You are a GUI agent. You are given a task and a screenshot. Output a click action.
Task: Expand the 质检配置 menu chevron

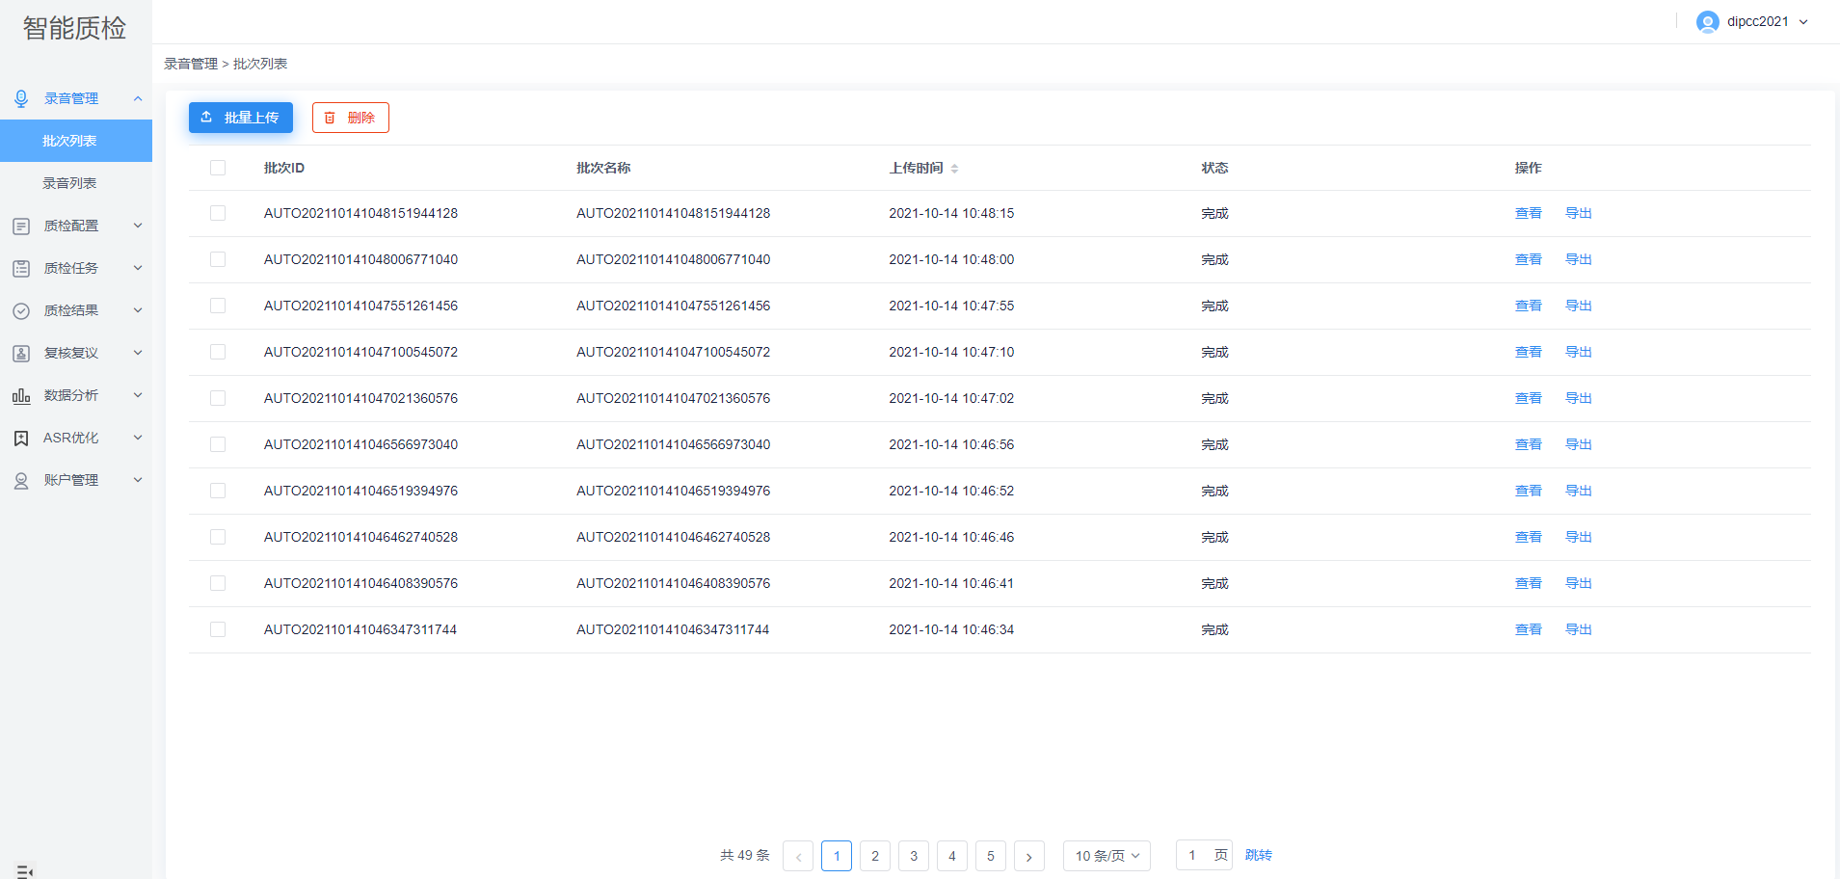pos(138,226)
